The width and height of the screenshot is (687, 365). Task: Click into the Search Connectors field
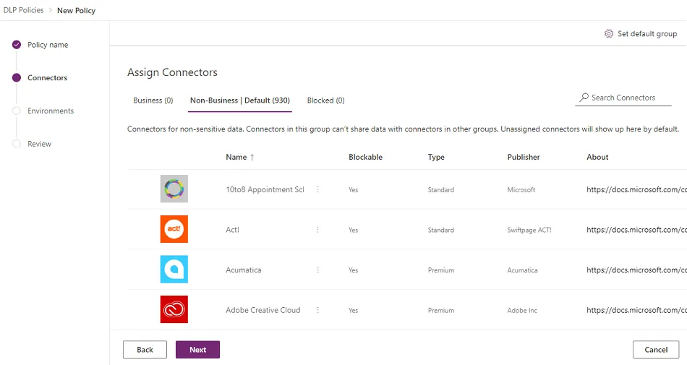click(629, 98)
